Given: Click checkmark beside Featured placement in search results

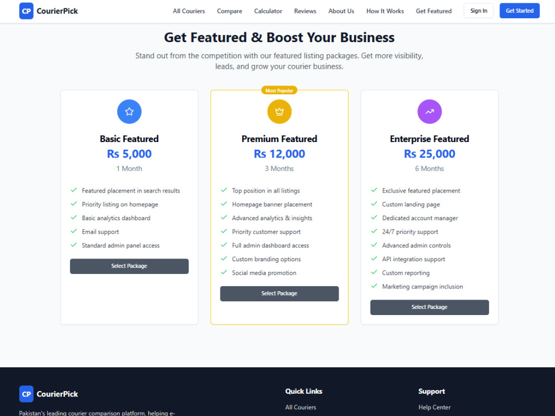Looking at the screenshot, I should [74, 190].
